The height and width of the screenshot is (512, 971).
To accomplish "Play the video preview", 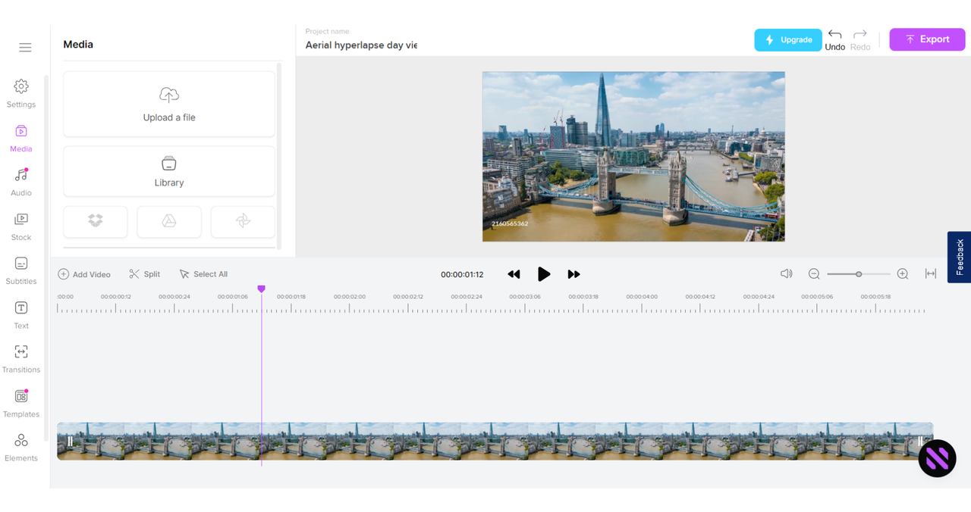I will (x=544, y=274).
